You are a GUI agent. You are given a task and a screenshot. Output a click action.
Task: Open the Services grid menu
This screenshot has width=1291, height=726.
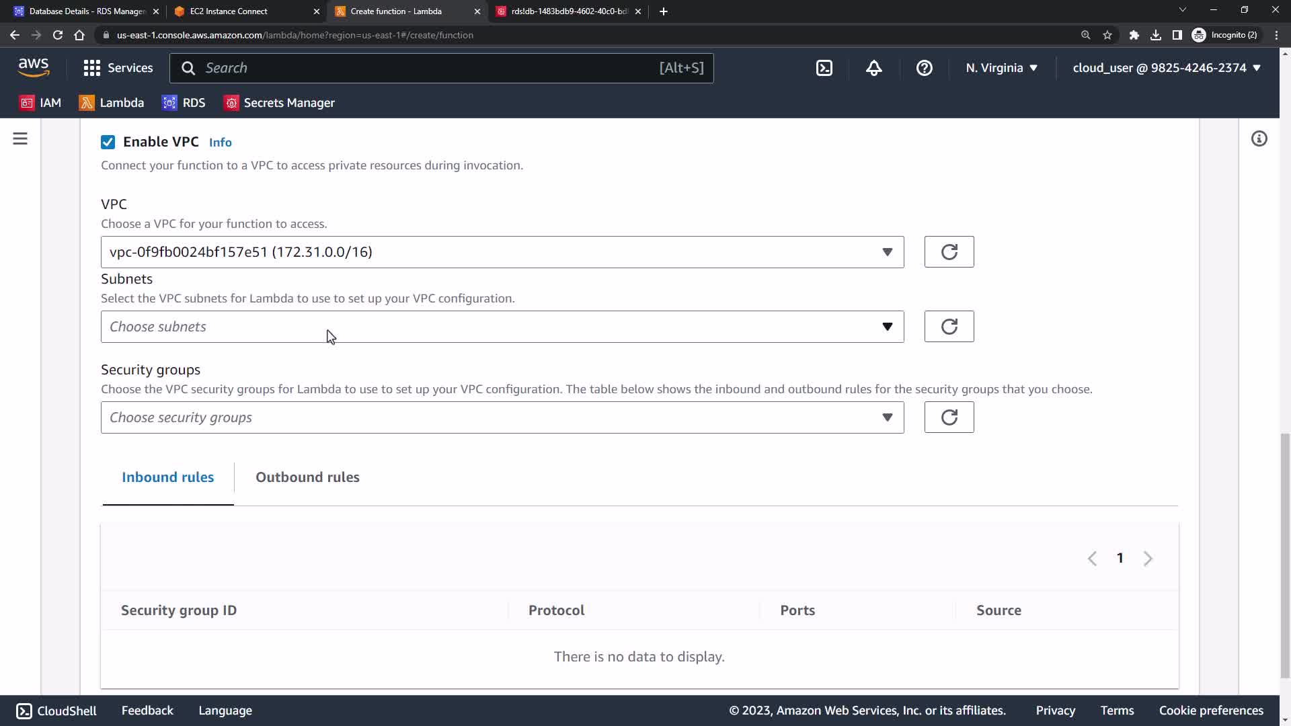(118, 68)
